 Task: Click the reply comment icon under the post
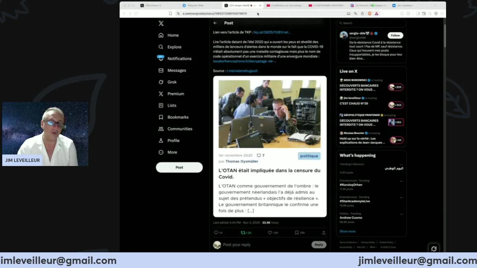pos(216,233)
